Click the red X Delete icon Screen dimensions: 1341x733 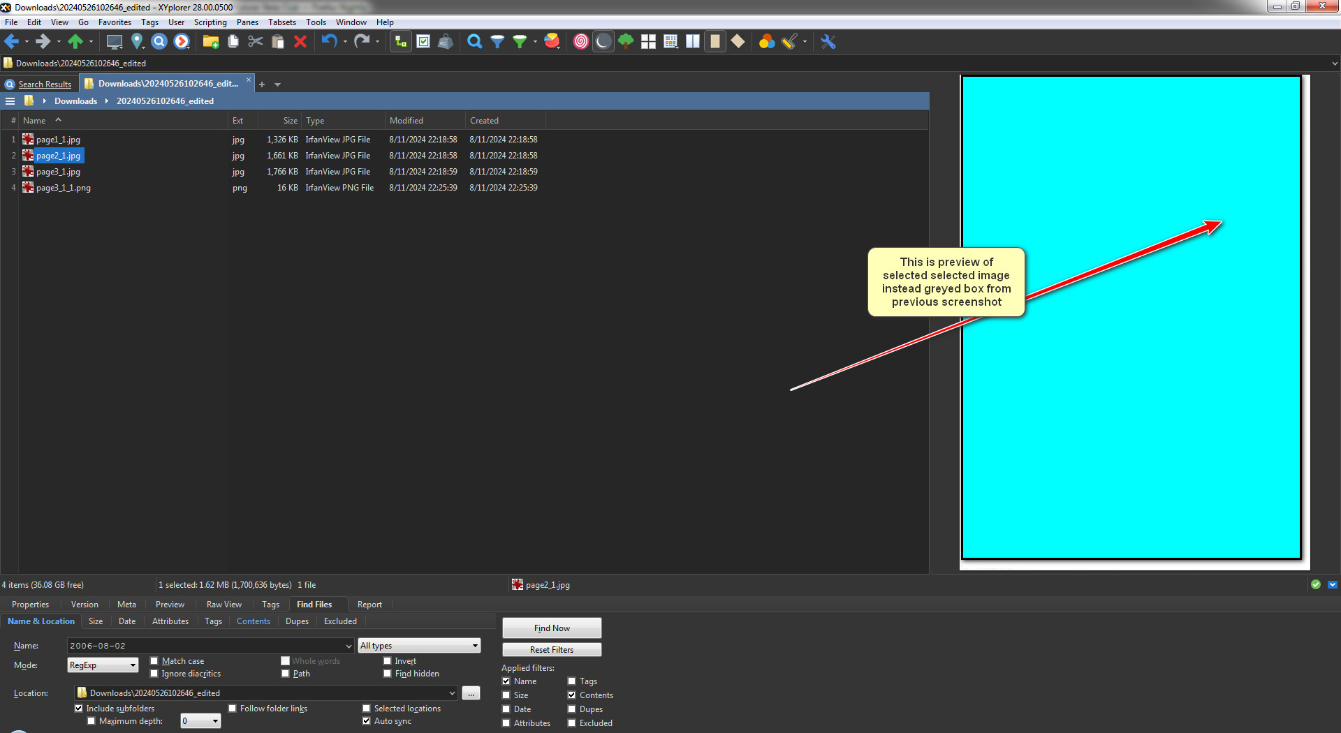[300, 42]
